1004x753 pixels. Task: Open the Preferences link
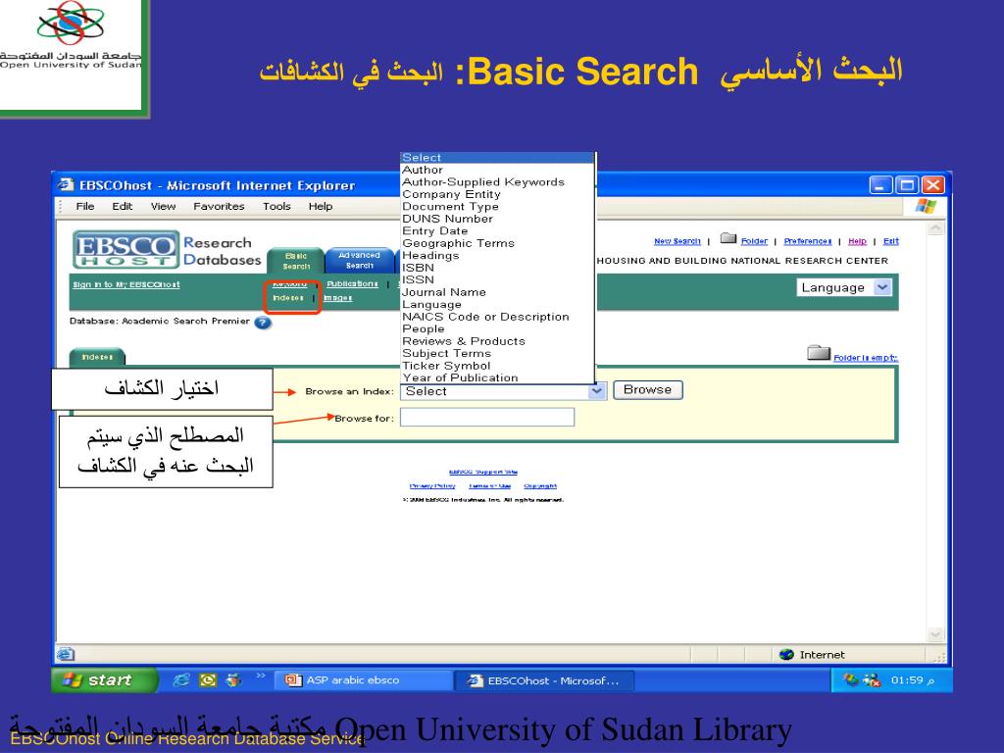coord(808,241)
